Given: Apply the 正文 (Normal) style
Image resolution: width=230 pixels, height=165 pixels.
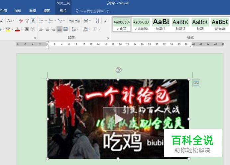Looking at the screenshot, I should click(122, 24).
